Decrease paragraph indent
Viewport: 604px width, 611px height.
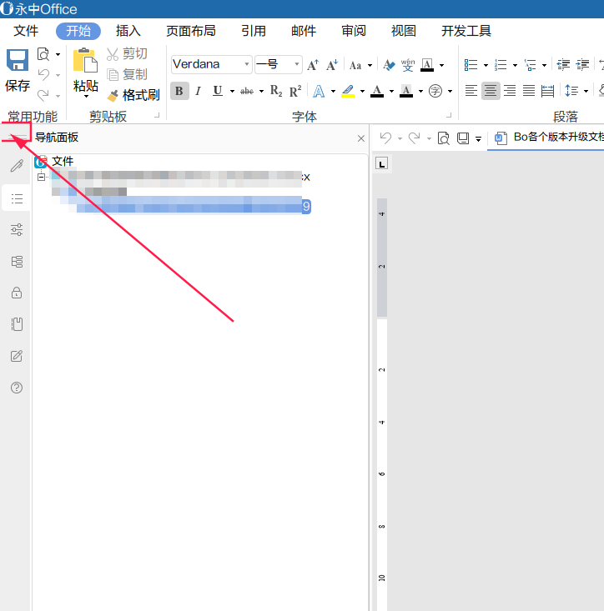pos(563,65)
